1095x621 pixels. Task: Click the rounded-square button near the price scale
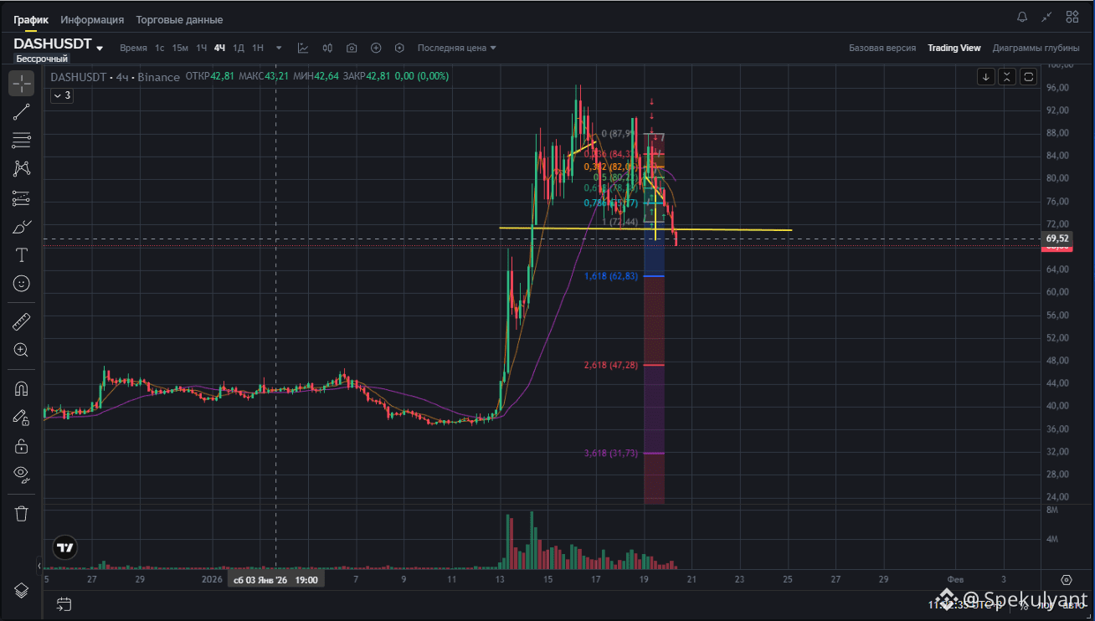(x=1029, y=77)
